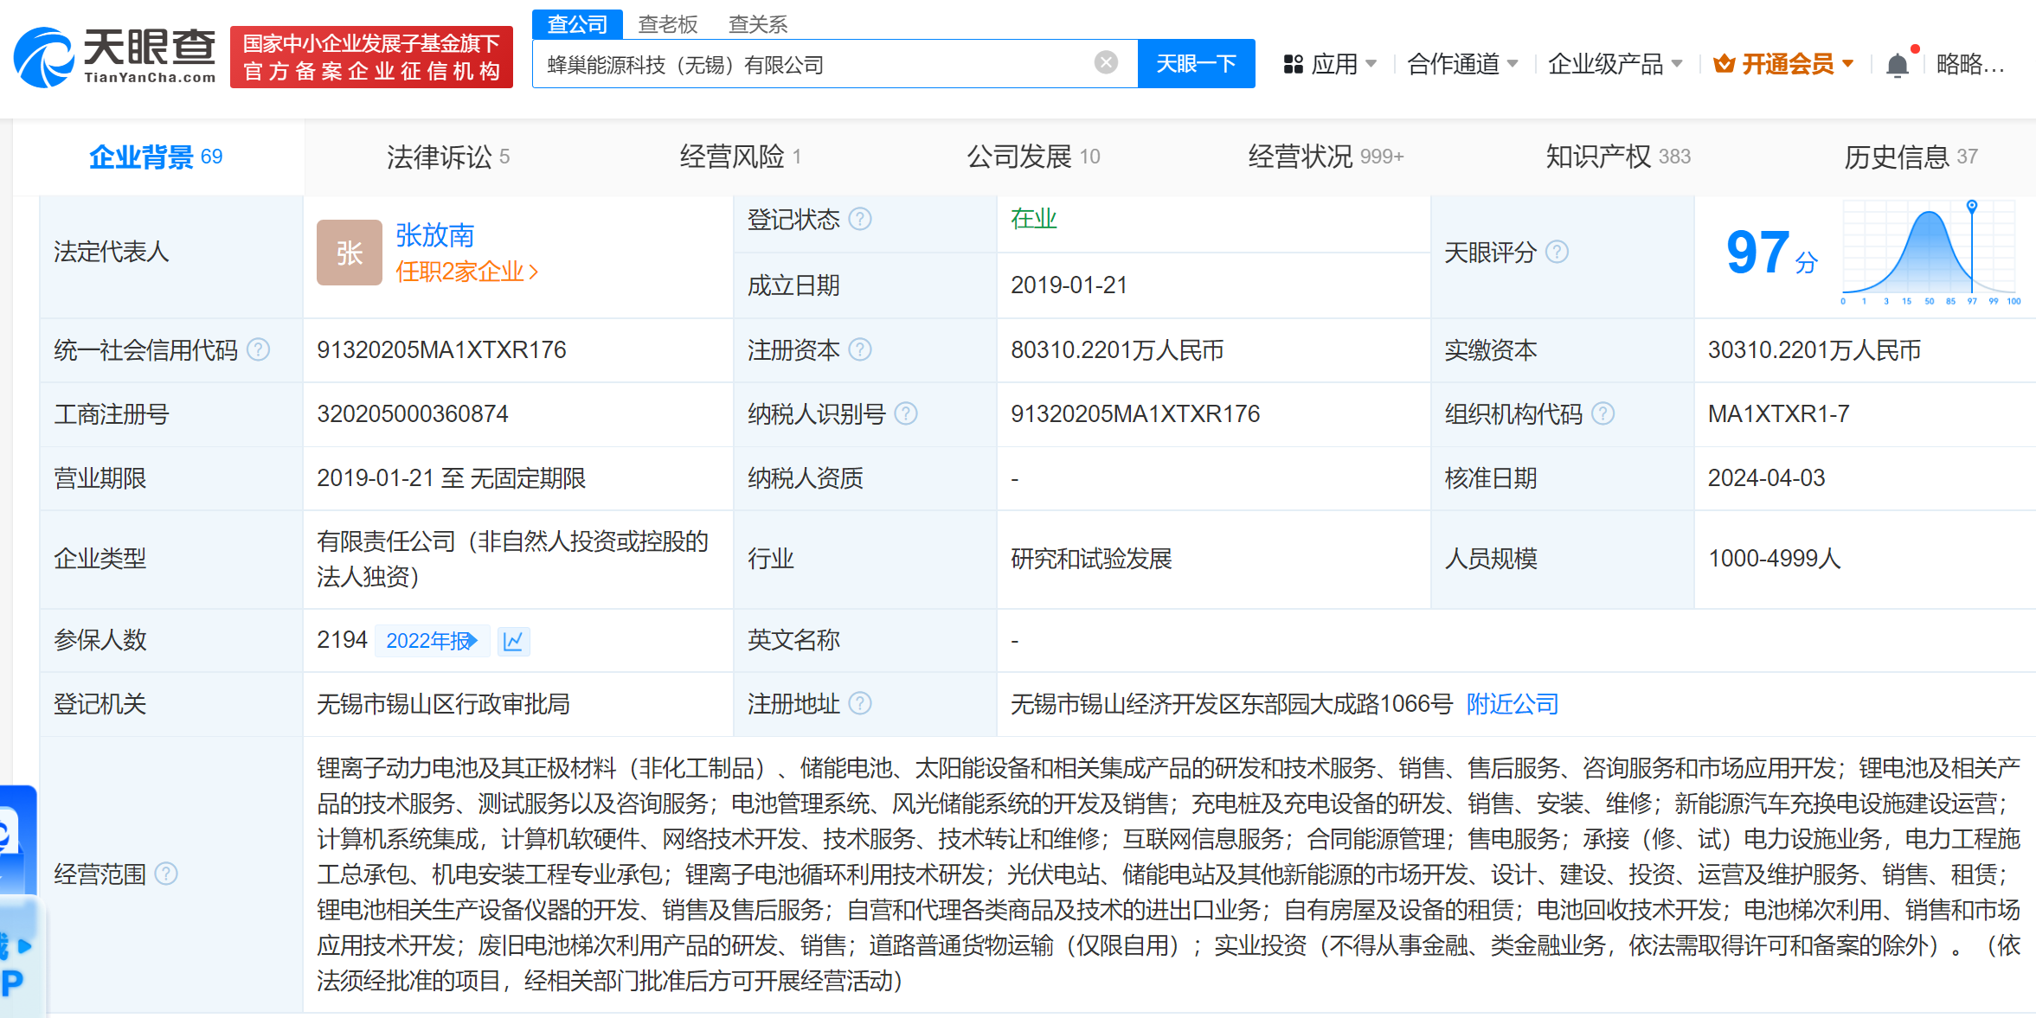The width and height of the screenshot is (2036, 1018).
Task: Click the Tianyancha logo
Action: click(115, 57)
